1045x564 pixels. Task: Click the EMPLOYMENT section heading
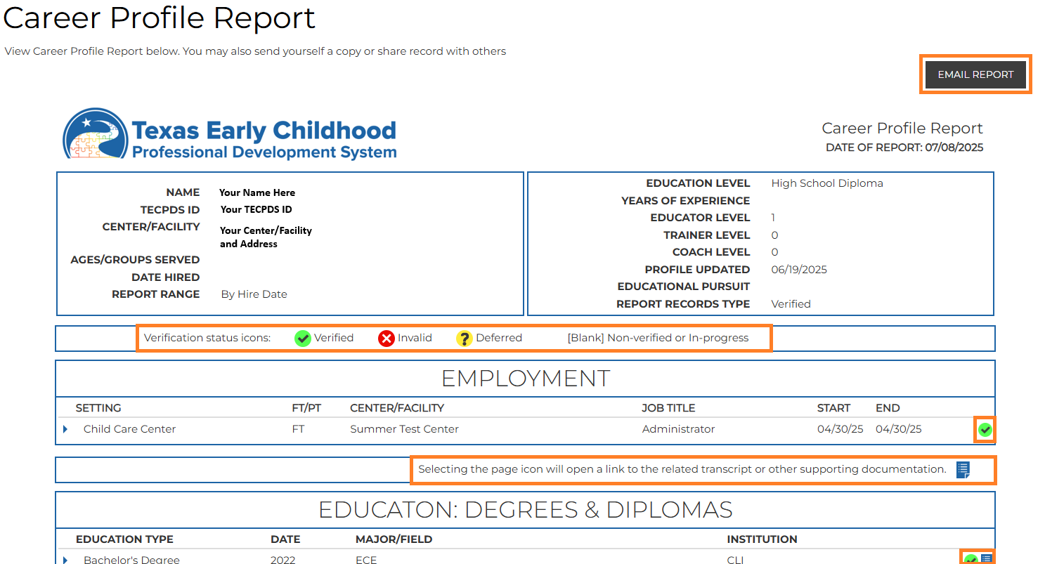[526, 379]
